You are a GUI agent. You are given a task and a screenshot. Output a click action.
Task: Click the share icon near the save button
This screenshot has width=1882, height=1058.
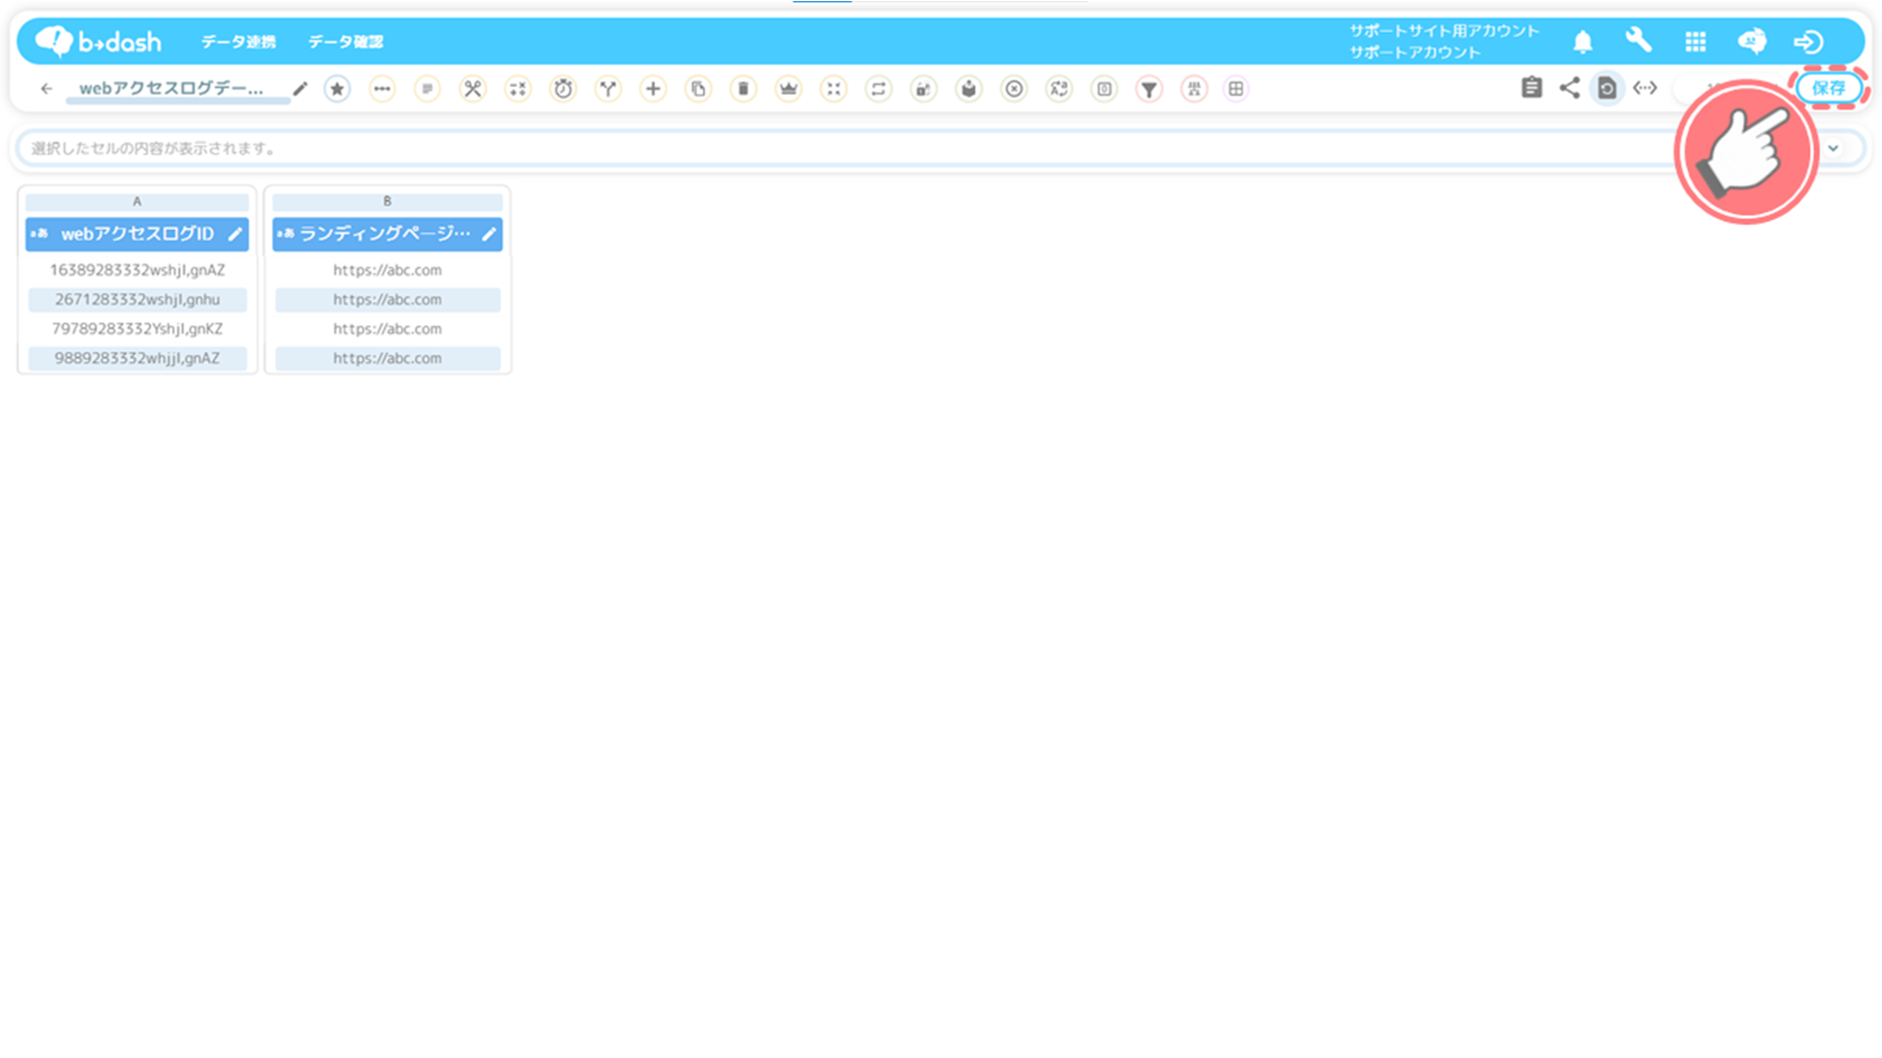[1569, 88]
